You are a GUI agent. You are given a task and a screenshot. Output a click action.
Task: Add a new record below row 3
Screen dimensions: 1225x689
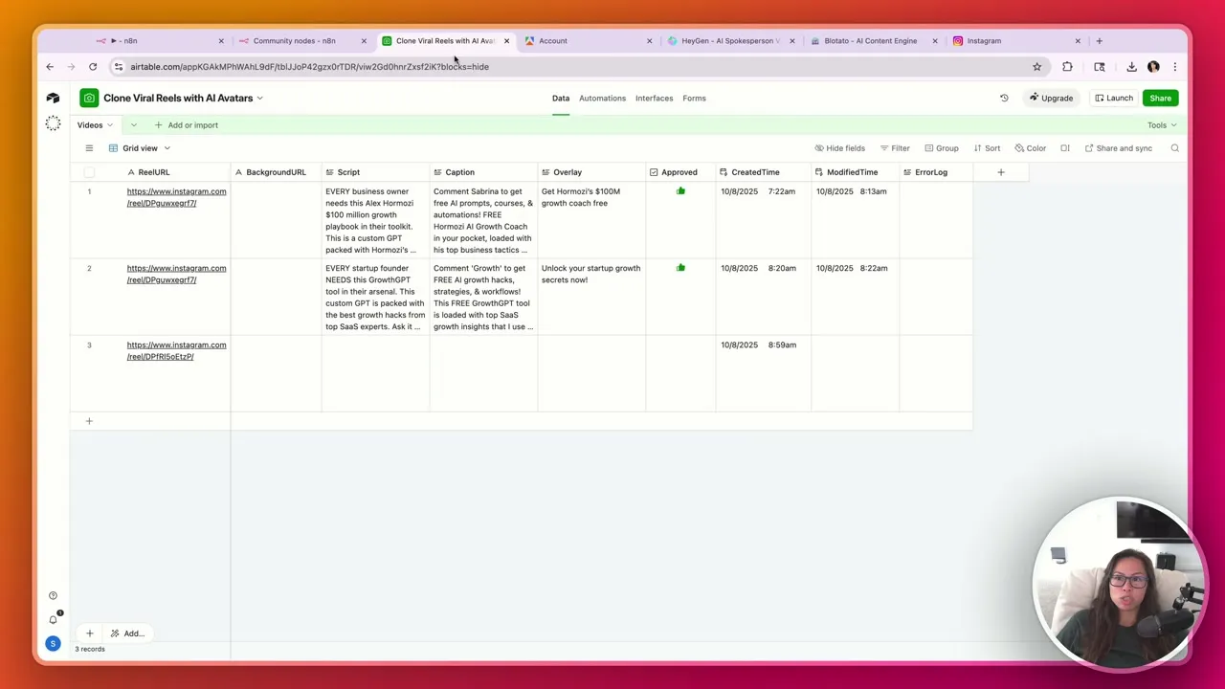coord(89,421)
